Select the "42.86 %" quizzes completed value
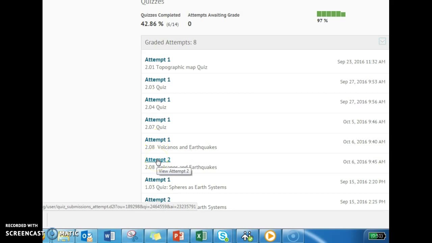Image resolution: width=432 pixels, height=243 pixels. tap(152, 24)
